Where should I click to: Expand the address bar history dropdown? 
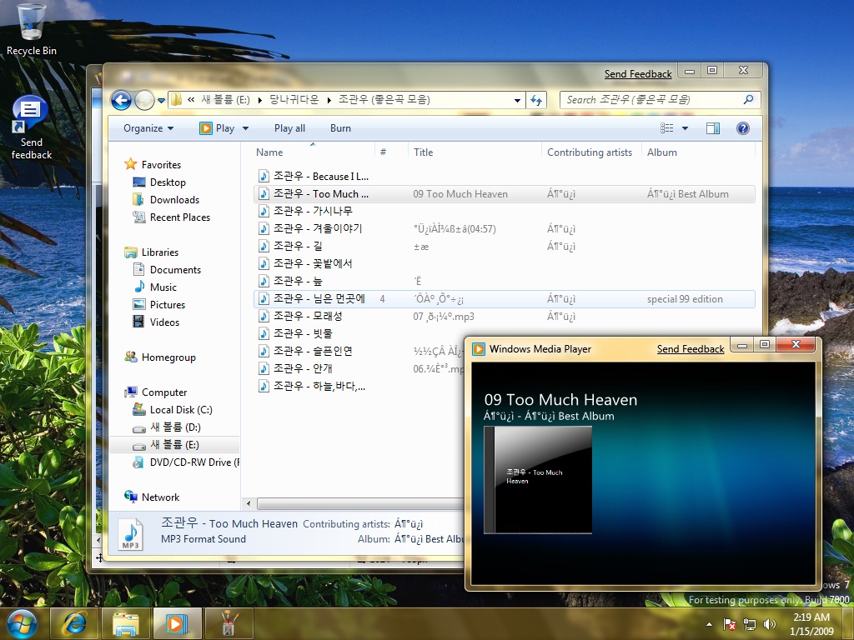(x=517, y=100)
